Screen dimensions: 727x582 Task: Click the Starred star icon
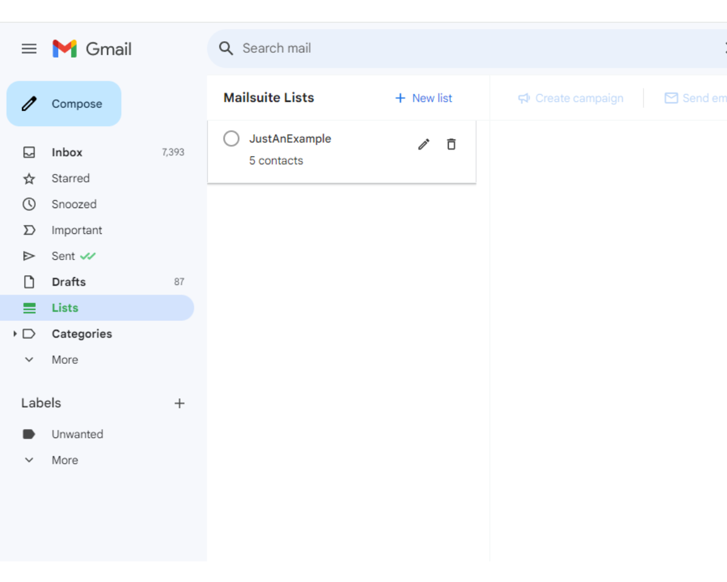click(29, 178)
